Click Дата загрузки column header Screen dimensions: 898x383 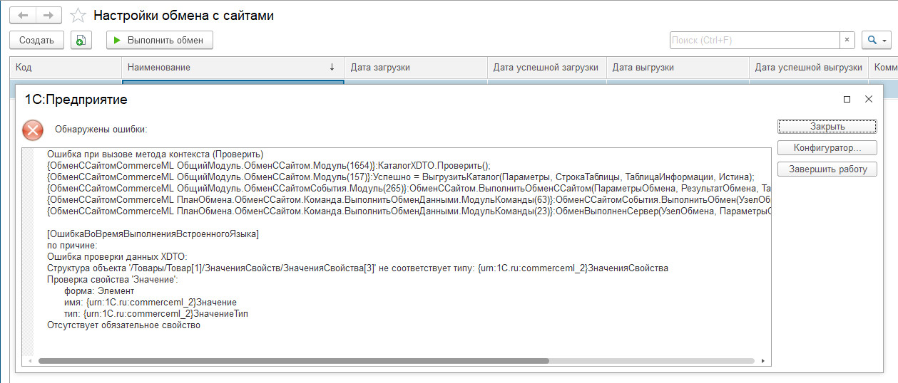click(x=416, y=68)
